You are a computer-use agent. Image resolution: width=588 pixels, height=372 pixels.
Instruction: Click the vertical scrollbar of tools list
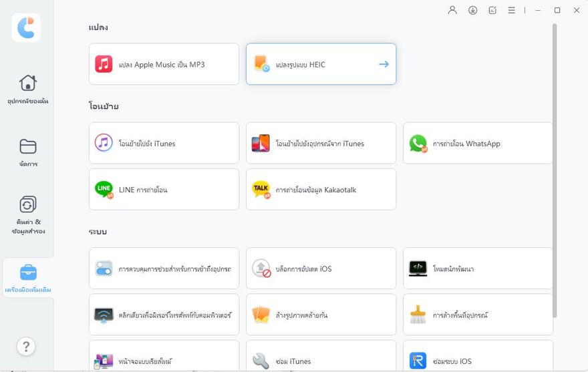[554, 167]
